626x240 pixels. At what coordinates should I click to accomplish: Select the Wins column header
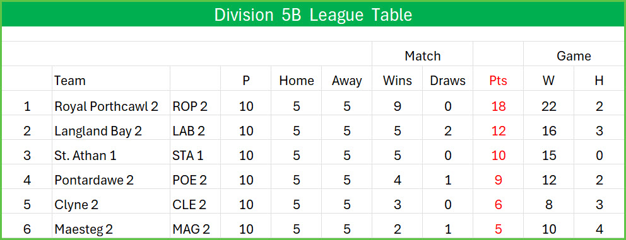[397, 81]
